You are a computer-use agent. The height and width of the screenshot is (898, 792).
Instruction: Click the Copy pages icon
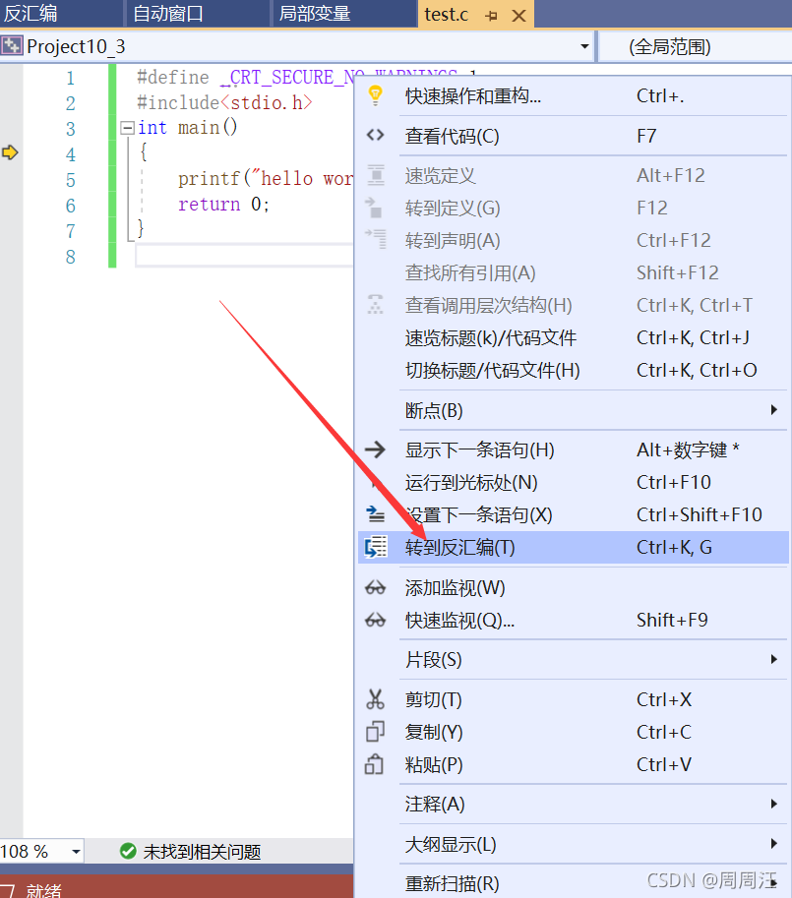pos(375,732)
